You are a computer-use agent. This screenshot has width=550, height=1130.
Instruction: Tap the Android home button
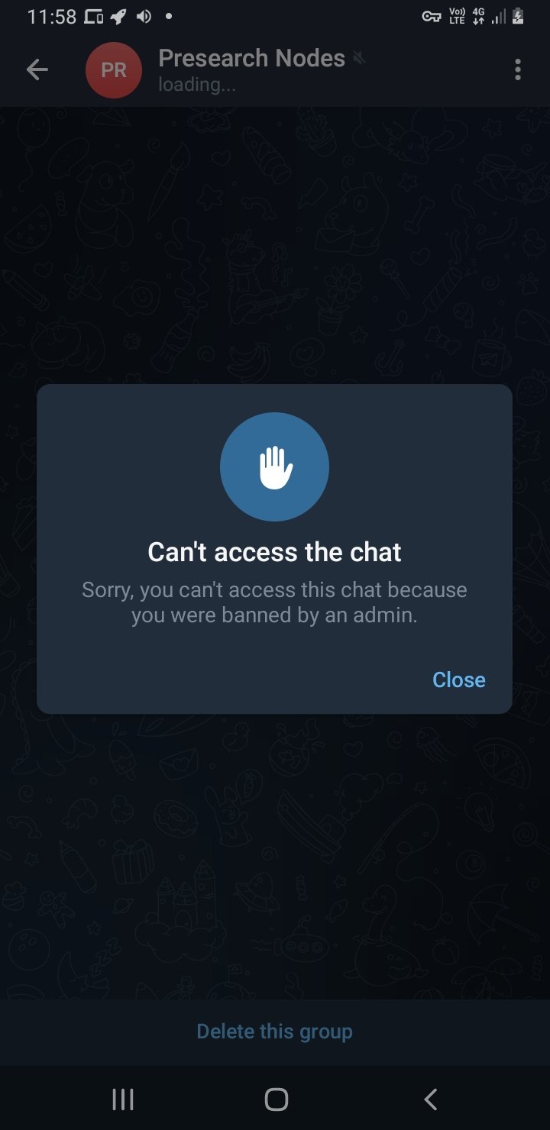coord(276,1099)
